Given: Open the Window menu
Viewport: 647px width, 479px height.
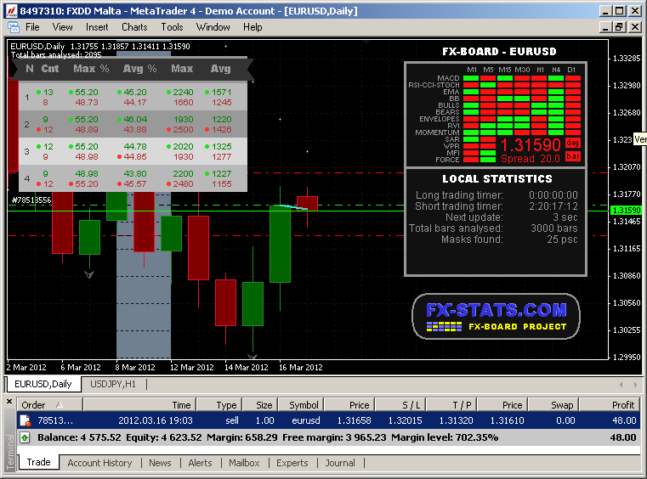Looking at the screenshot, I should click(213, 27).
